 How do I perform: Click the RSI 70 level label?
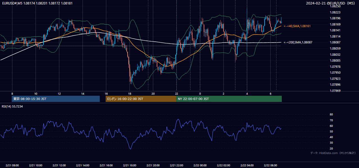point(331,120)
